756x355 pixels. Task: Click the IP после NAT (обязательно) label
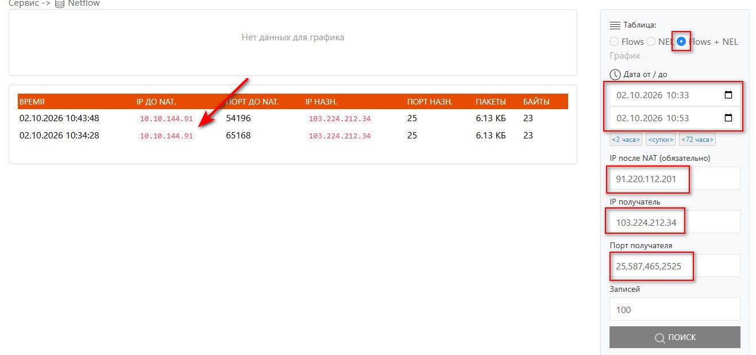(x=660, y=158)
